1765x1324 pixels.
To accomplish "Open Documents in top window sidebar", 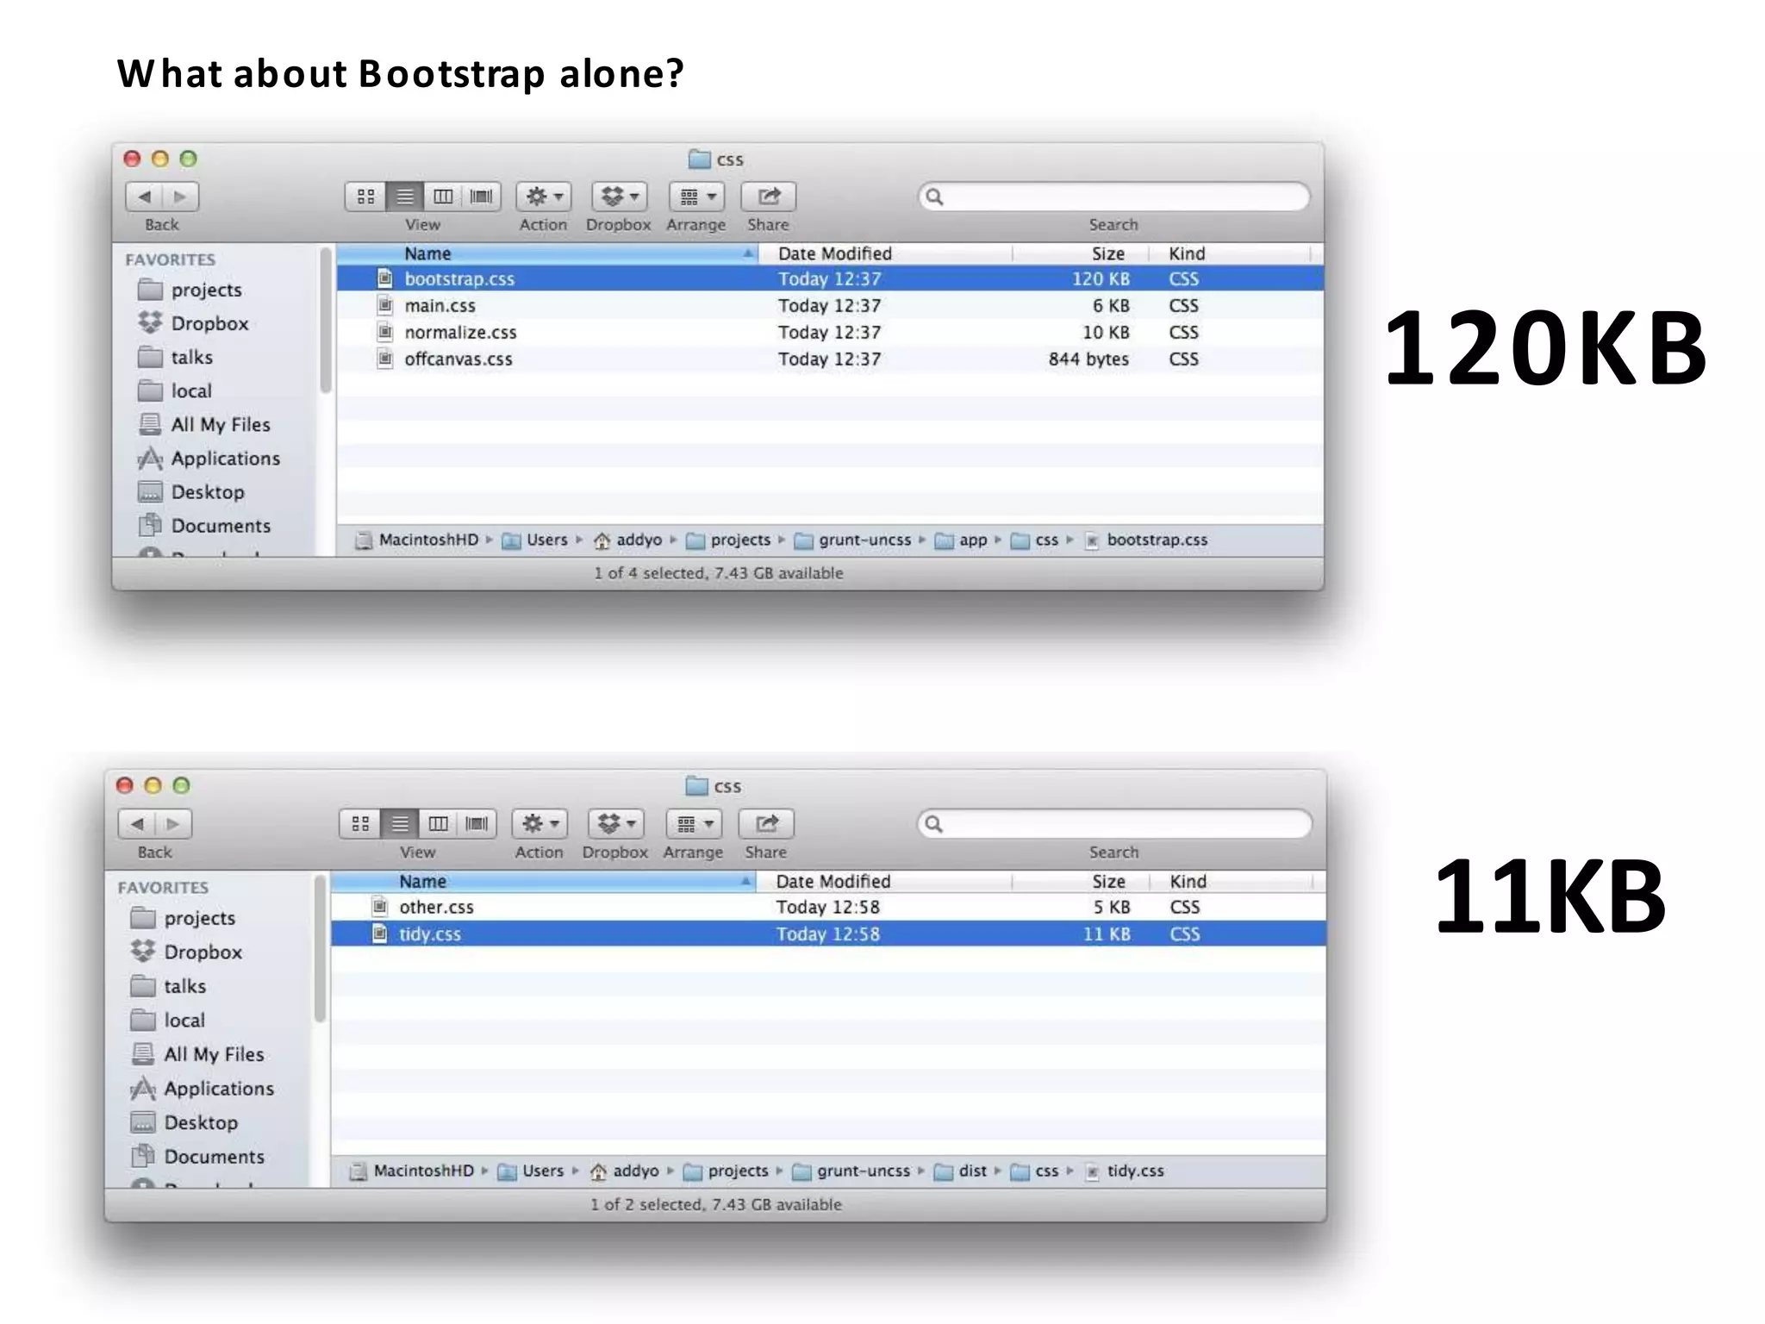I will (x=204, y=525).
